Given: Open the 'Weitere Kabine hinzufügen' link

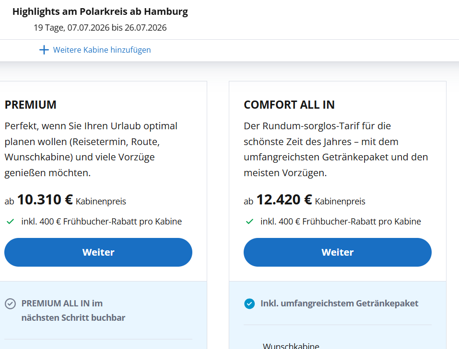Looking at the screenshot, I should point(102,50).
